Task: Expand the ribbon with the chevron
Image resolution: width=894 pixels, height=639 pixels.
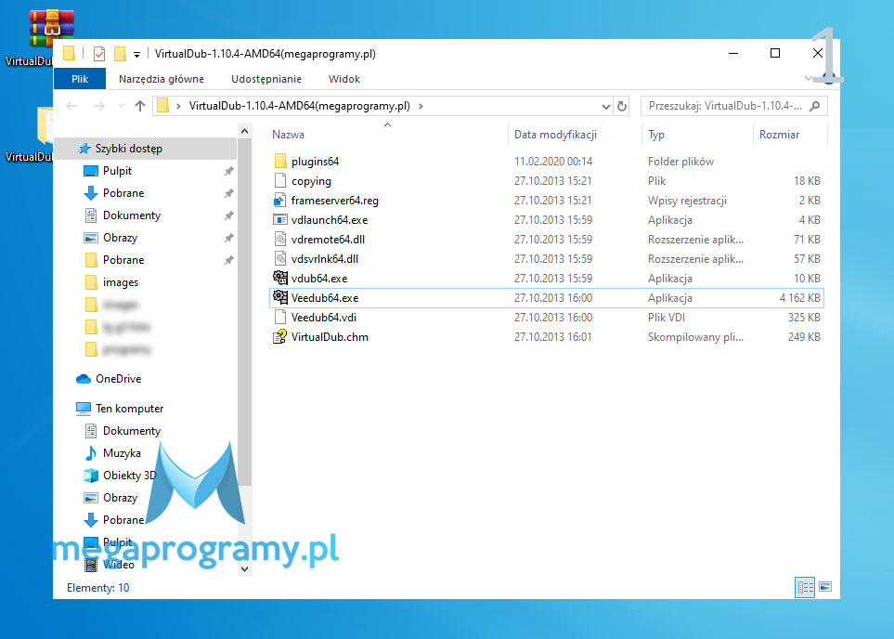Action: [808, 78]
